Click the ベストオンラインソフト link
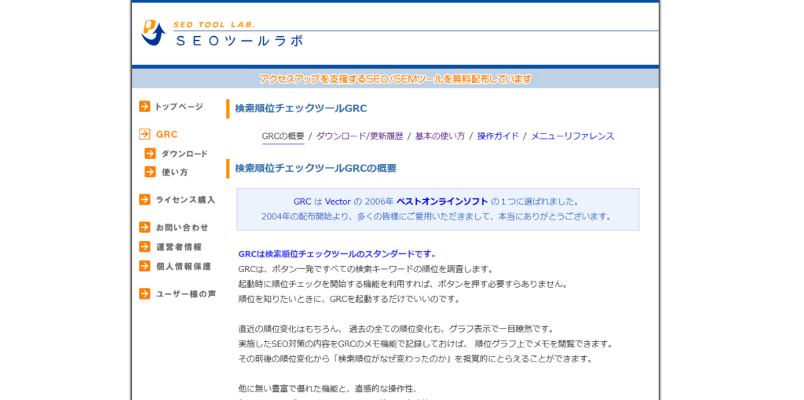804x400 pixels. coord(443,202)
